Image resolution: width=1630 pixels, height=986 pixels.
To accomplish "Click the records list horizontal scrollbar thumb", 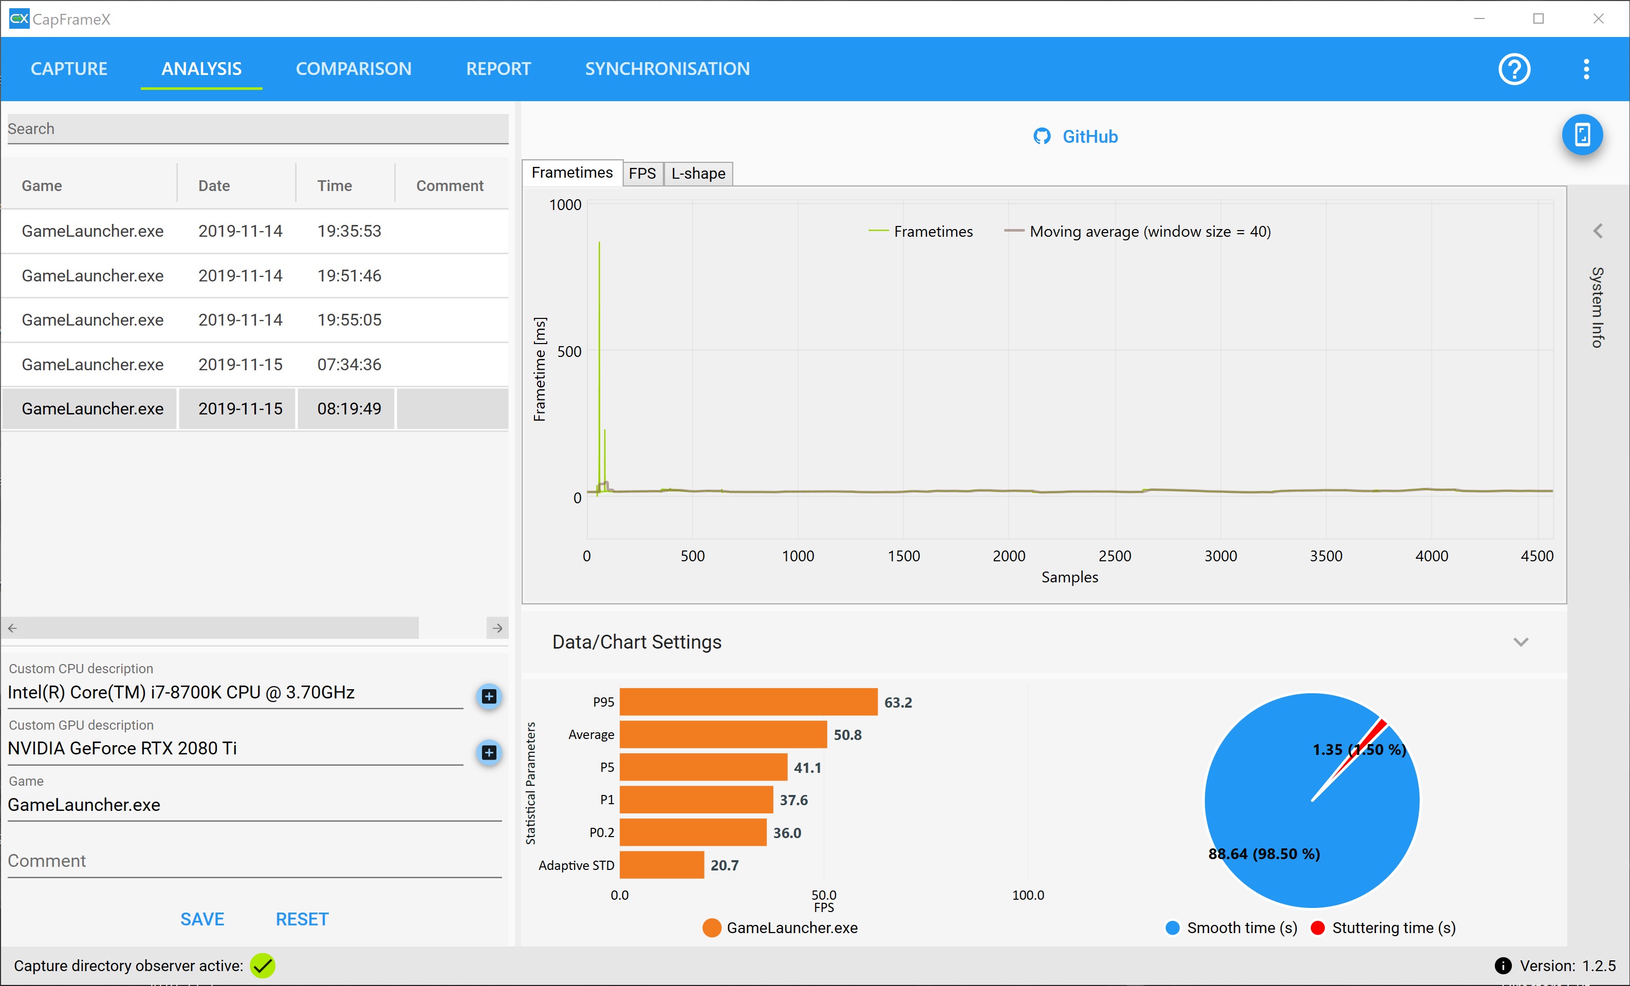I will 219,628.
